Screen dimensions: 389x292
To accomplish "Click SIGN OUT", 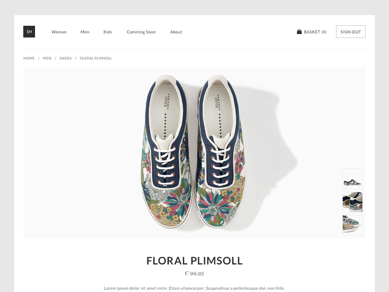I will tap(350, 31).
